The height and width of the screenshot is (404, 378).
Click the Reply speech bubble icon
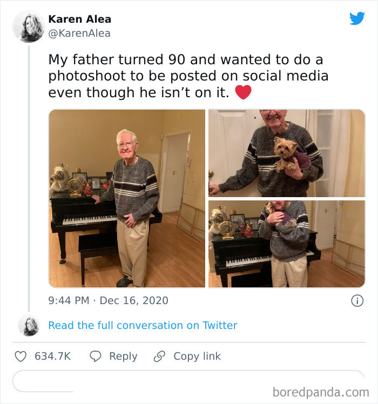click(x=96, y=356)
